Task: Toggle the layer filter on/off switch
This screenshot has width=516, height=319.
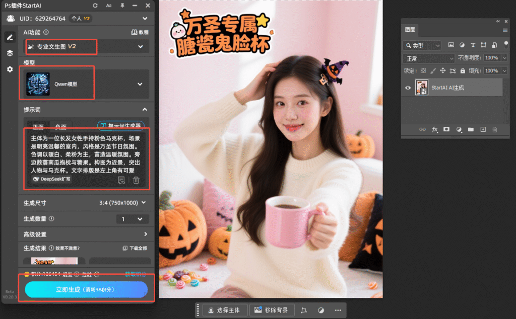Action: tap(505, 45)
